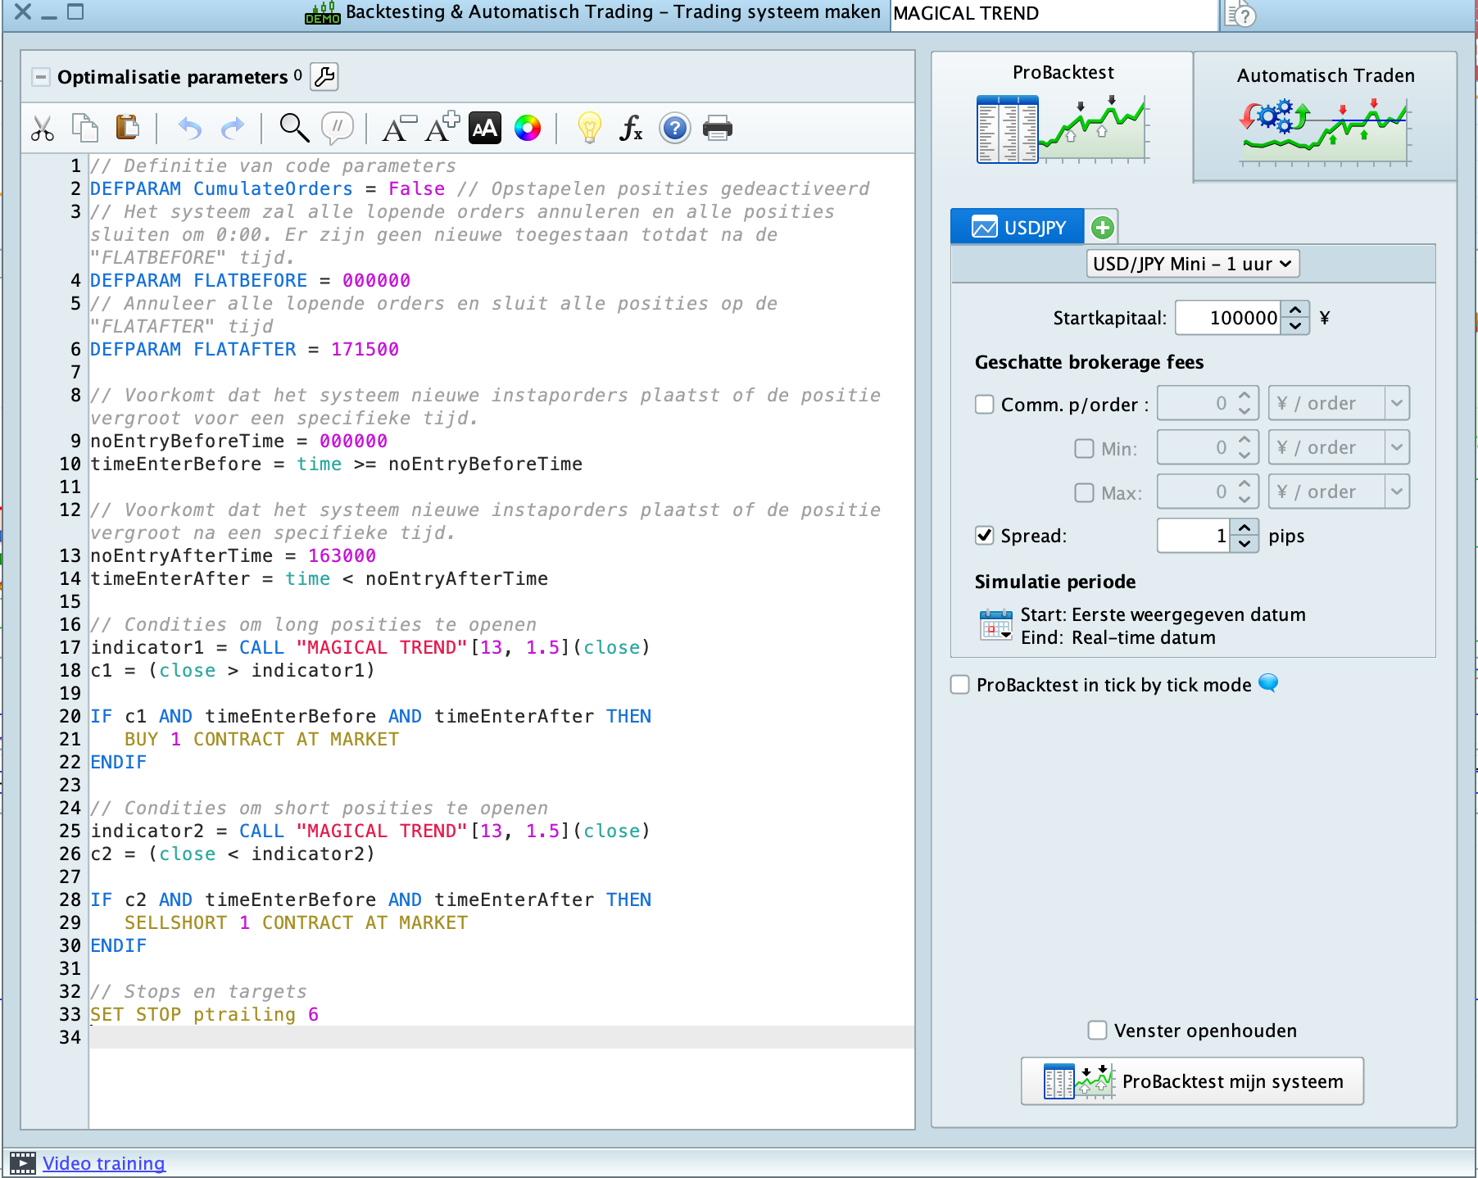Viewport: 1478px width, 1178px height.
Task: Open the Video training link
Action: point(104,1163)
